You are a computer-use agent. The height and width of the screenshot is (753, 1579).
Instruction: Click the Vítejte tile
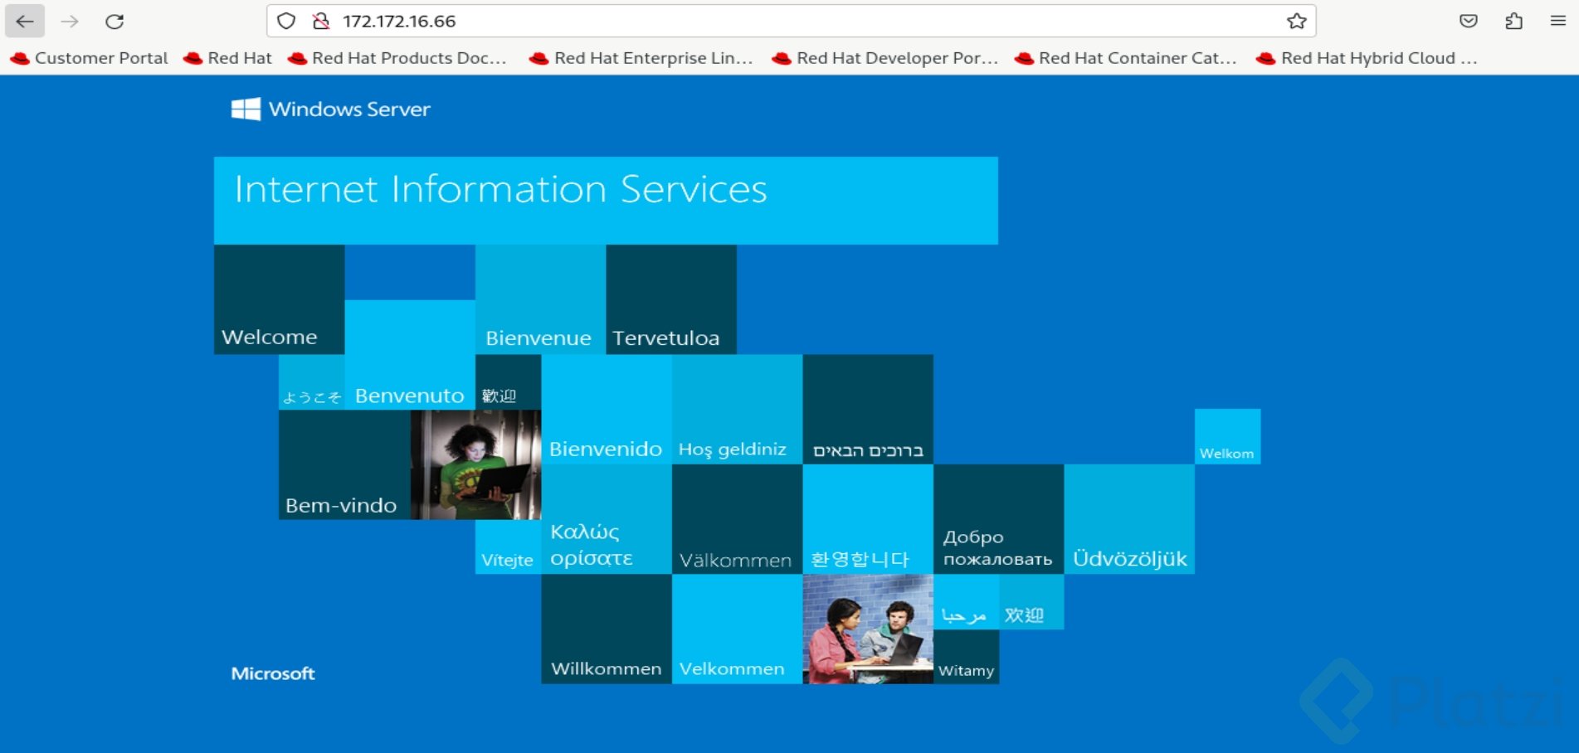pyautogui.click(x=508, y=547)
